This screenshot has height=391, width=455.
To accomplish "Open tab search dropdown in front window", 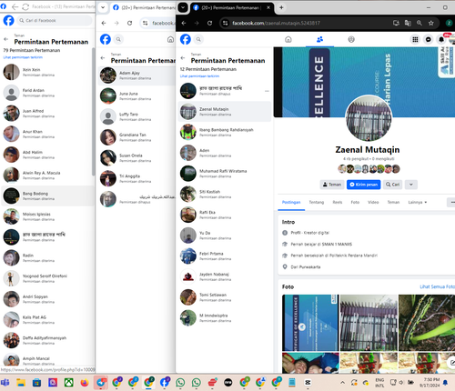I will tap(183, 7).
